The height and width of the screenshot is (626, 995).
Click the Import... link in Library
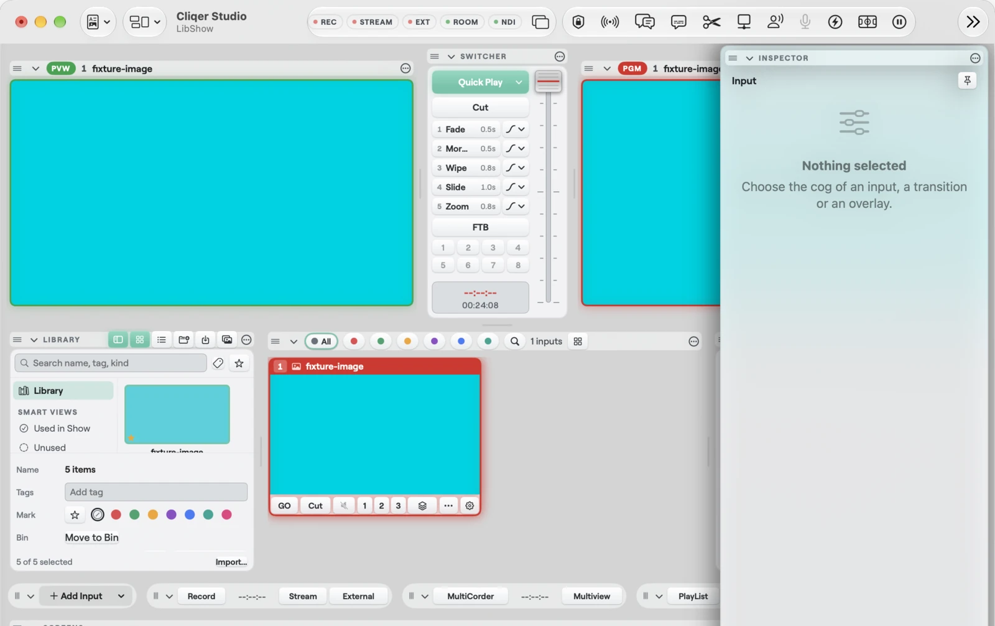pos(231,562)
